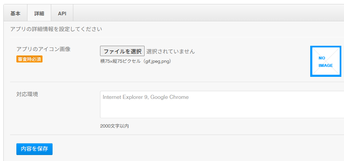This screenshot has height=161, width=344.
Task: Click the アプリの詳細情報を設定してください heading
Action: pyautogui.click(x=56, y=29)
